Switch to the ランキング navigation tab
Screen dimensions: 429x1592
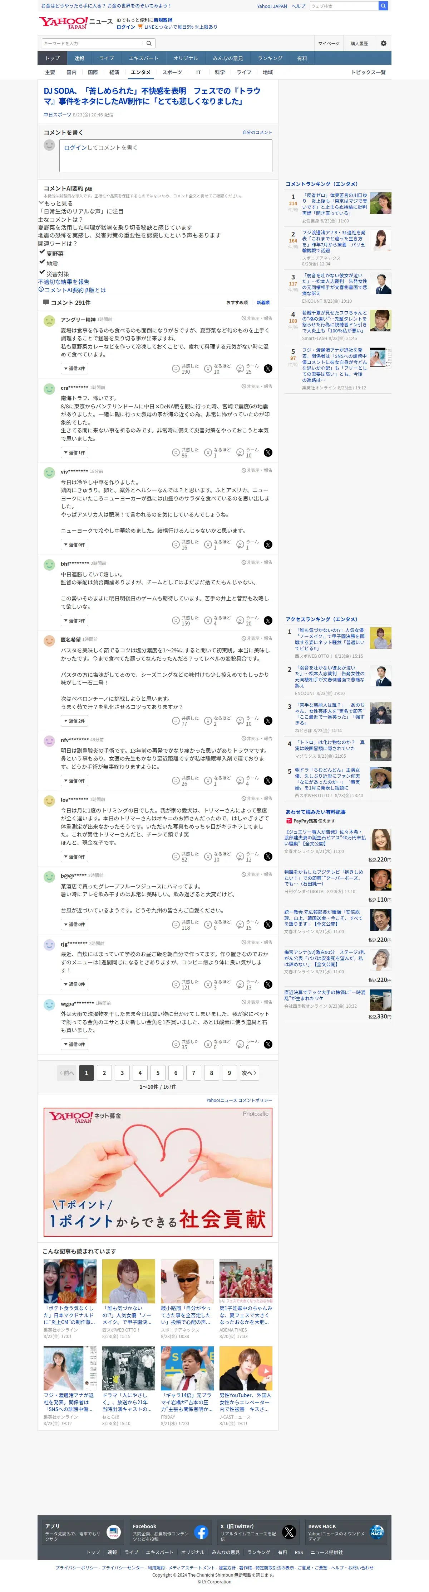point(270,58)
